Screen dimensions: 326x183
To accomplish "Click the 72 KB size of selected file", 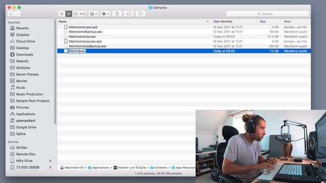I will point(274,51).
